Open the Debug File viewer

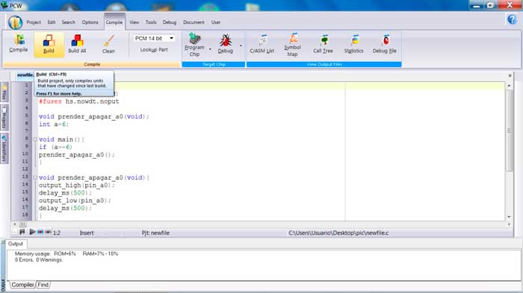[x=384, y=44]
